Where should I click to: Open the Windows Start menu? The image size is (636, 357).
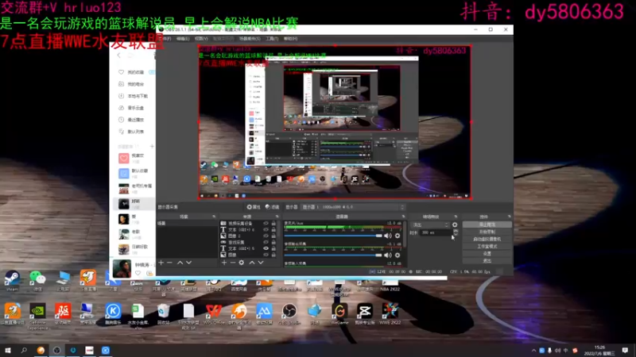(8, 350)
